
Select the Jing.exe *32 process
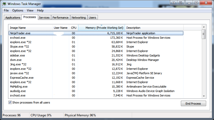point(96,64)
